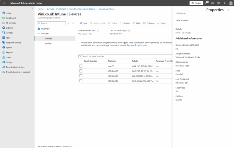Click Vini.co.uk Intune breadcrumb

(107, 9)
